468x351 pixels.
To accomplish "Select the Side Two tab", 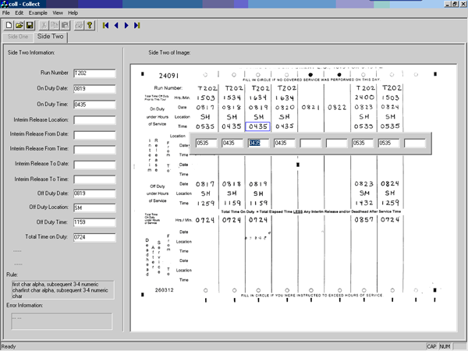I will tap(51, 37).
